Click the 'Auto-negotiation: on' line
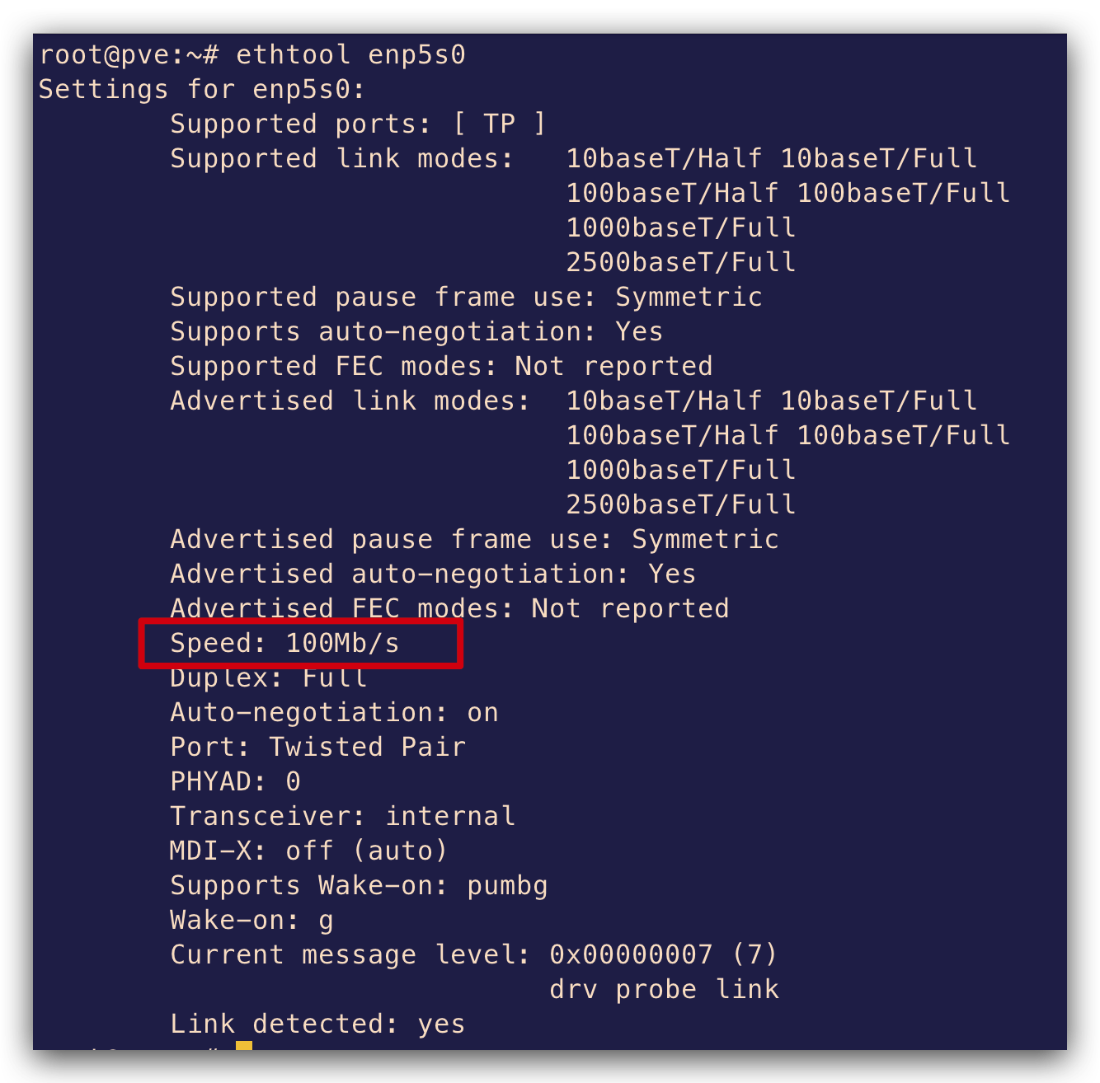 [x=334, y=712]
